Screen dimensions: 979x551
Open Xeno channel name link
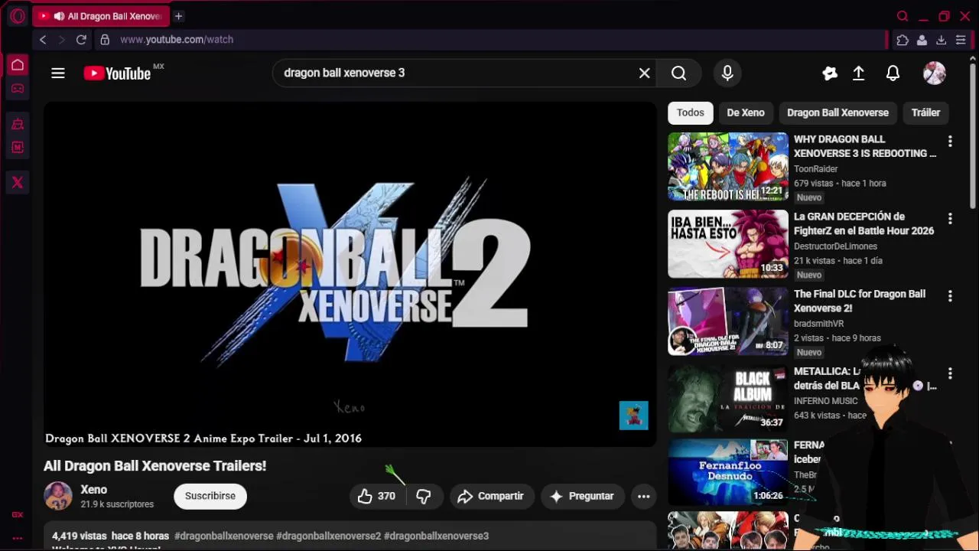(94, 490)
